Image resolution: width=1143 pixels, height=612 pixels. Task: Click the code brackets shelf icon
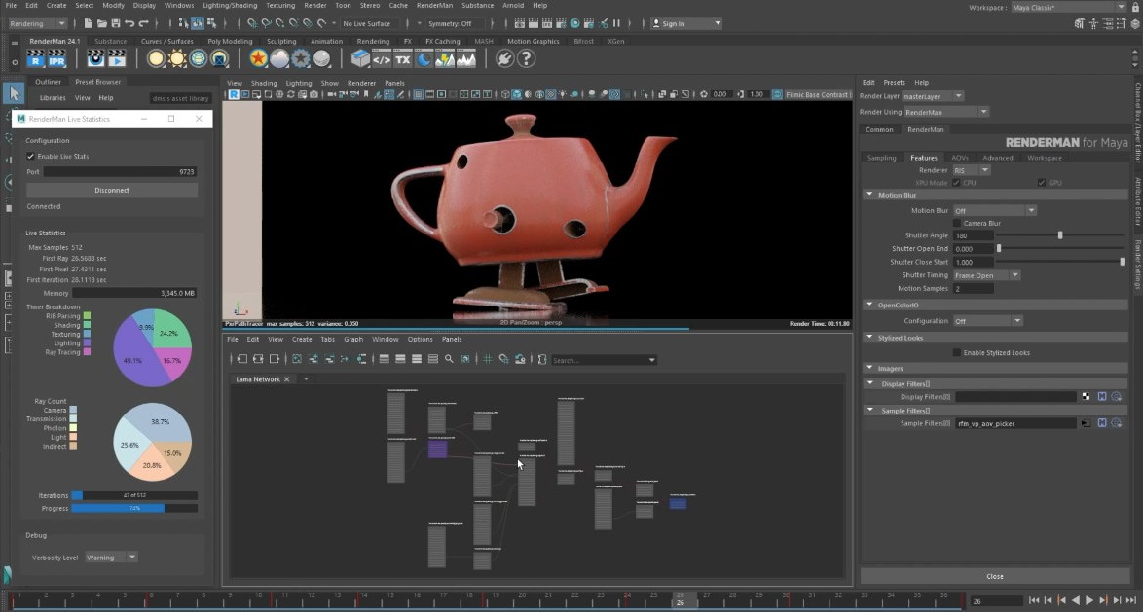[382, 59]
